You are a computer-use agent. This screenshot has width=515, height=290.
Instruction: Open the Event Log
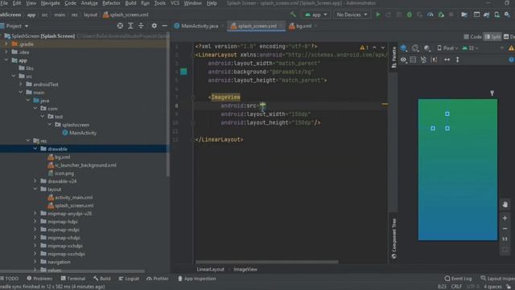[458, 279]
